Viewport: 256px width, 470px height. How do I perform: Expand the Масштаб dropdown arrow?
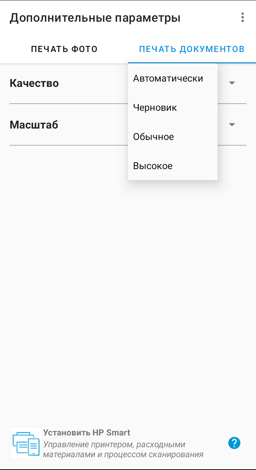[x=232, y=125]
